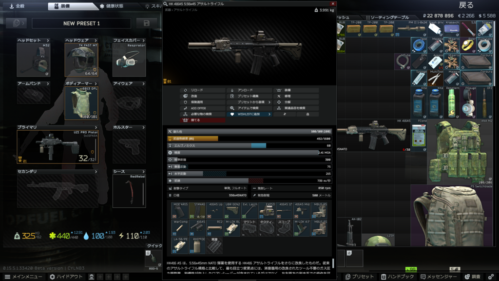The width and height of the screenshot is (499, 281).
Task: Click the NEW PRESET 1 name field
Action: tap(81, 23)
